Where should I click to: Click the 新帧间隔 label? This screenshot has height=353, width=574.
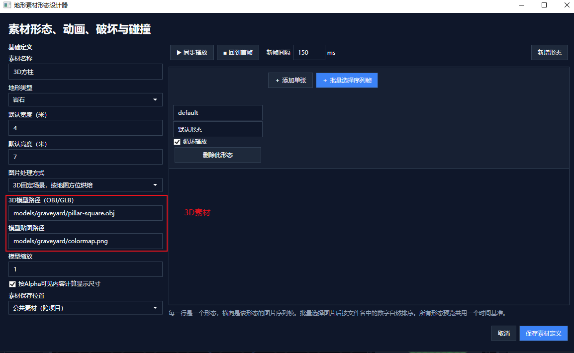pos(278,53)
